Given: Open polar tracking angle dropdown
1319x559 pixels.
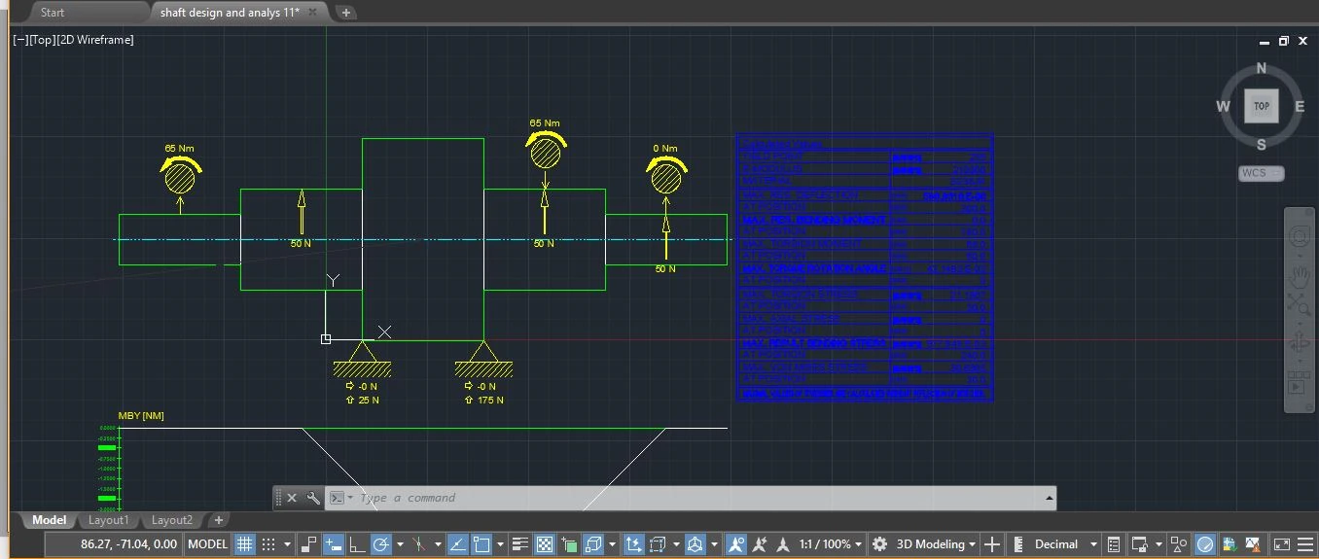Looking at the screenshot, I should 400,544.
